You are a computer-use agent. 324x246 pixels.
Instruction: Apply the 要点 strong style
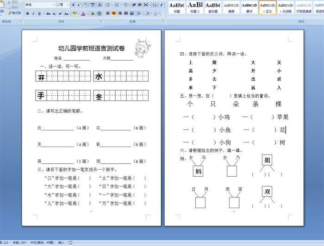[x=249, y=8]
